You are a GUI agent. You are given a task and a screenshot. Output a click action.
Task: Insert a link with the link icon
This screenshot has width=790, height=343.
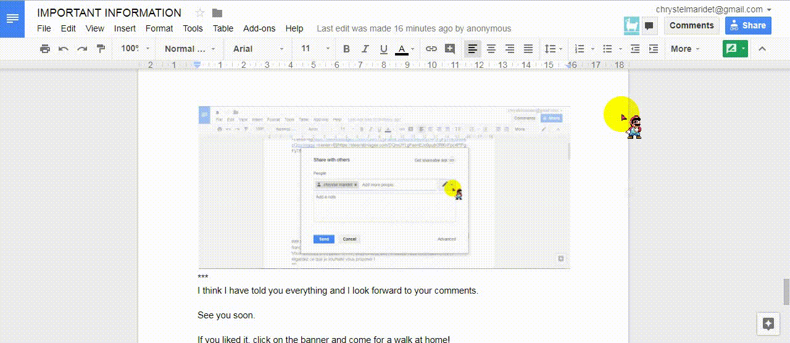431,49
